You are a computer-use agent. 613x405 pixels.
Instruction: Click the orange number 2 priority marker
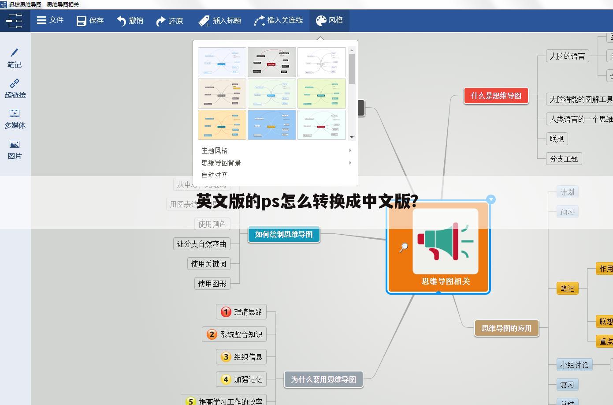tap(212, 334)
